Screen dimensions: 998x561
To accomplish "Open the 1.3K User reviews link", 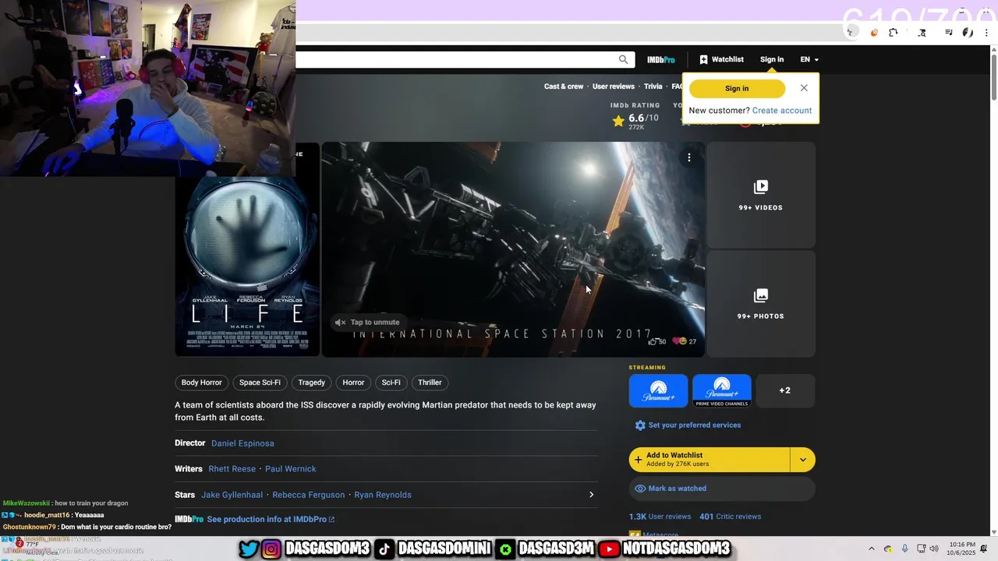I will pyautogui.click(x=660, y=517).
